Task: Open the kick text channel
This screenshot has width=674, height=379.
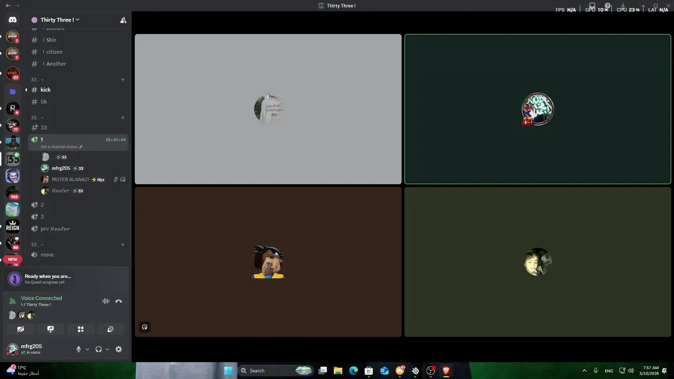Action: pos(78,90)
